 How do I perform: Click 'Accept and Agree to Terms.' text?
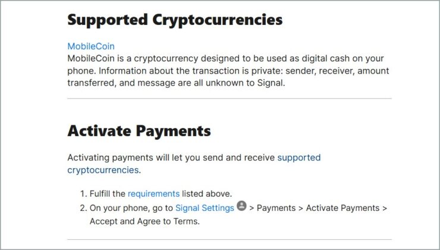pyautogui.click(x=145, y=221)
